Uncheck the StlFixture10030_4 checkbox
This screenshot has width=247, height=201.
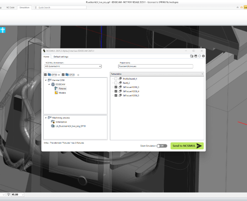coord(116,91)
